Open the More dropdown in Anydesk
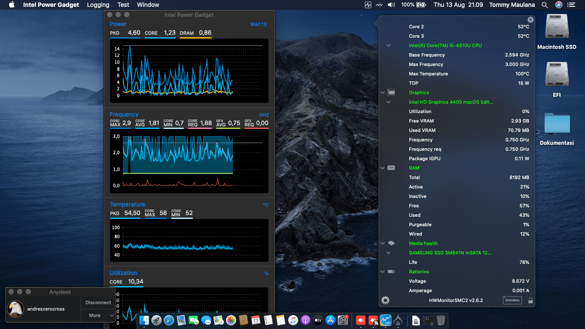This screenshot has width=585, height=329. click(98, 315)
